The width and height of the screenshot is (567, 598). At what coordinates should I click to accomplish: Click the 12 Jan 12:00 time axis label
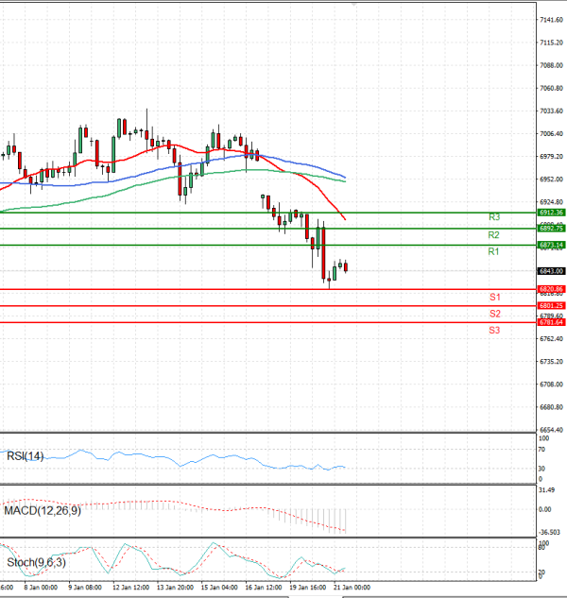point(130,588)
